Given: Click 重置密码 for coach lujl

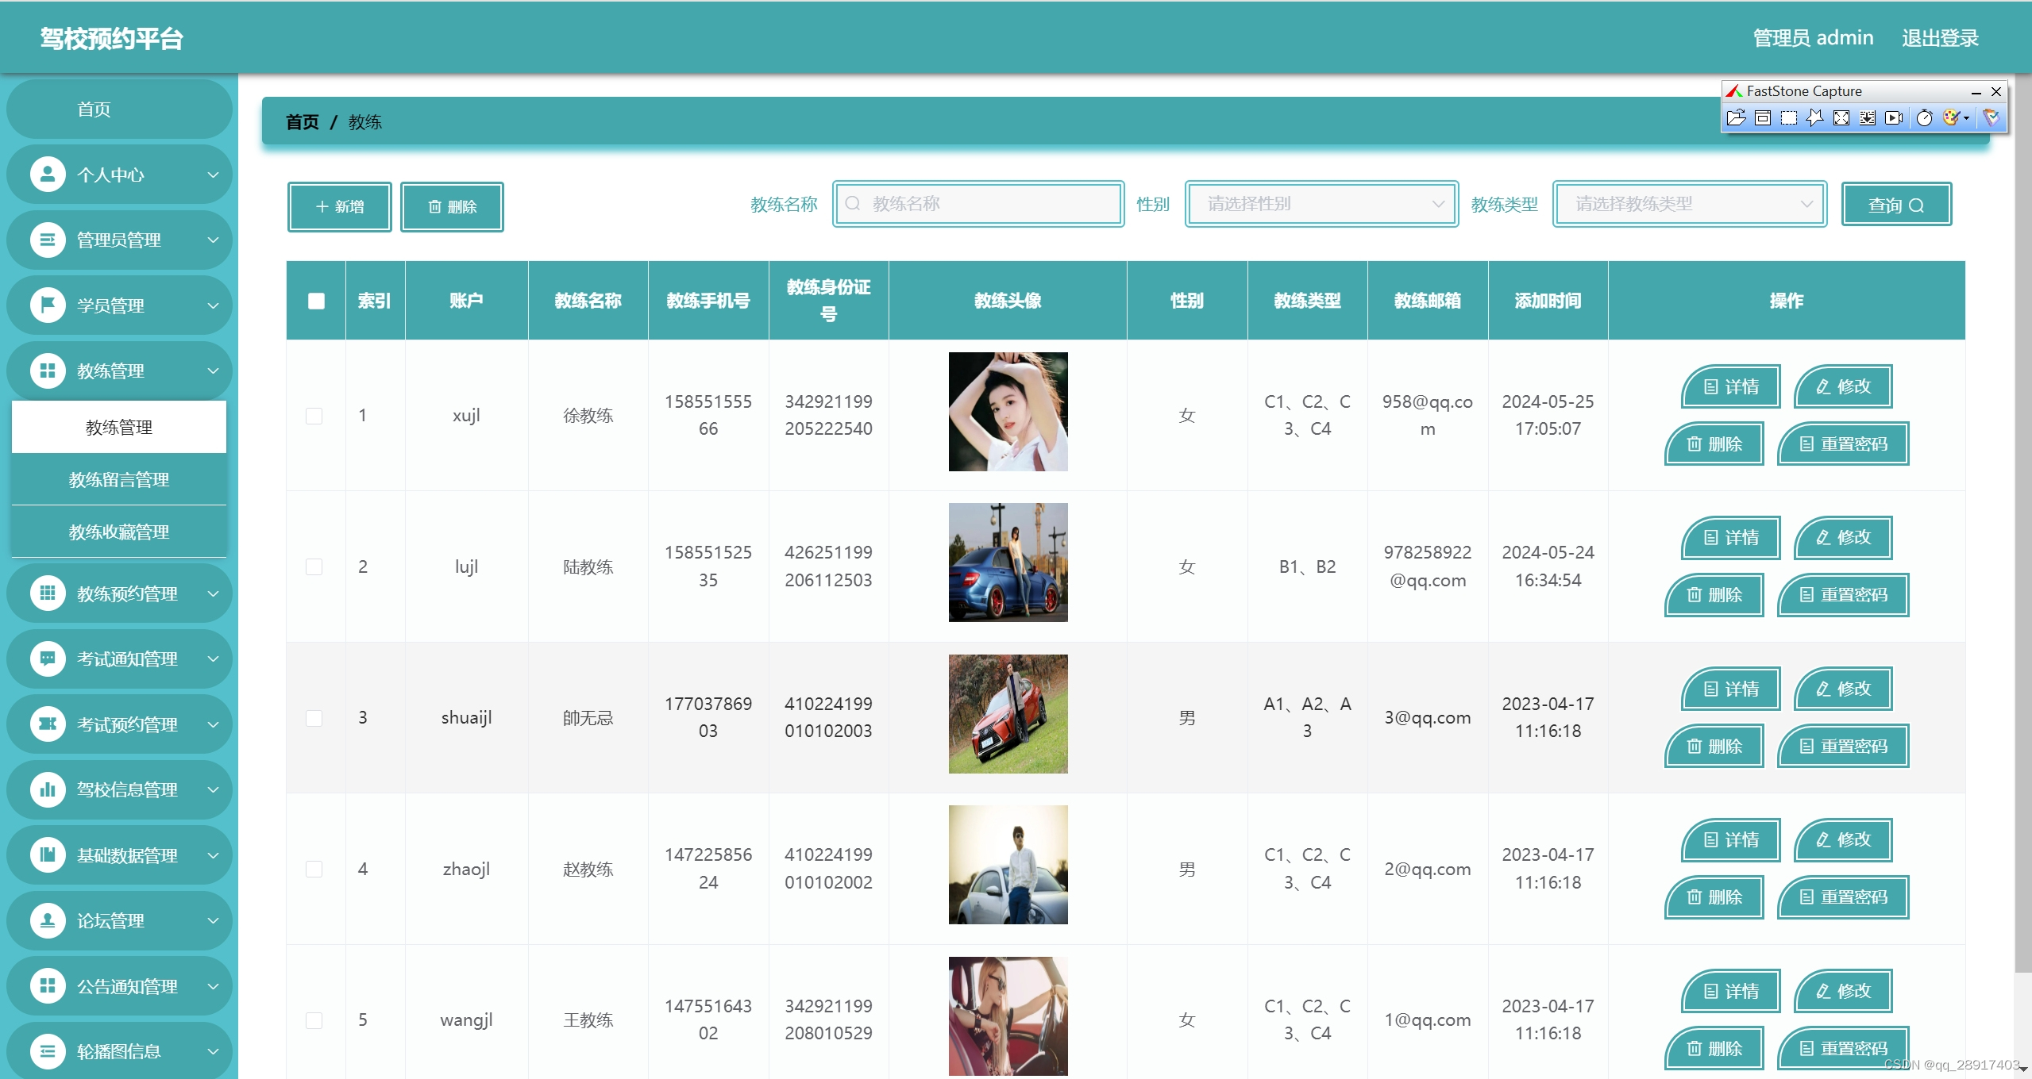Looking at the screenshot, I should tap(1842, 595).
